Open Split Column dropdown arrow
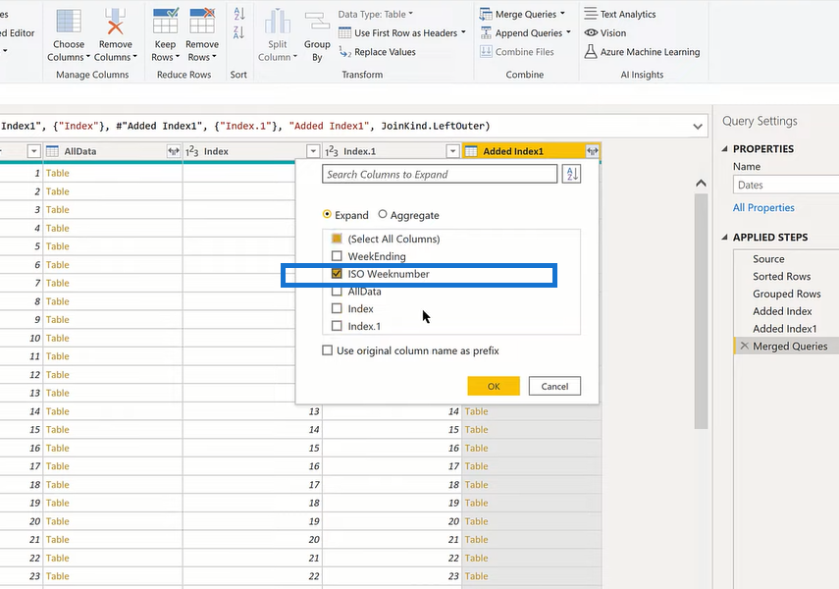 (x=294, y=57)
